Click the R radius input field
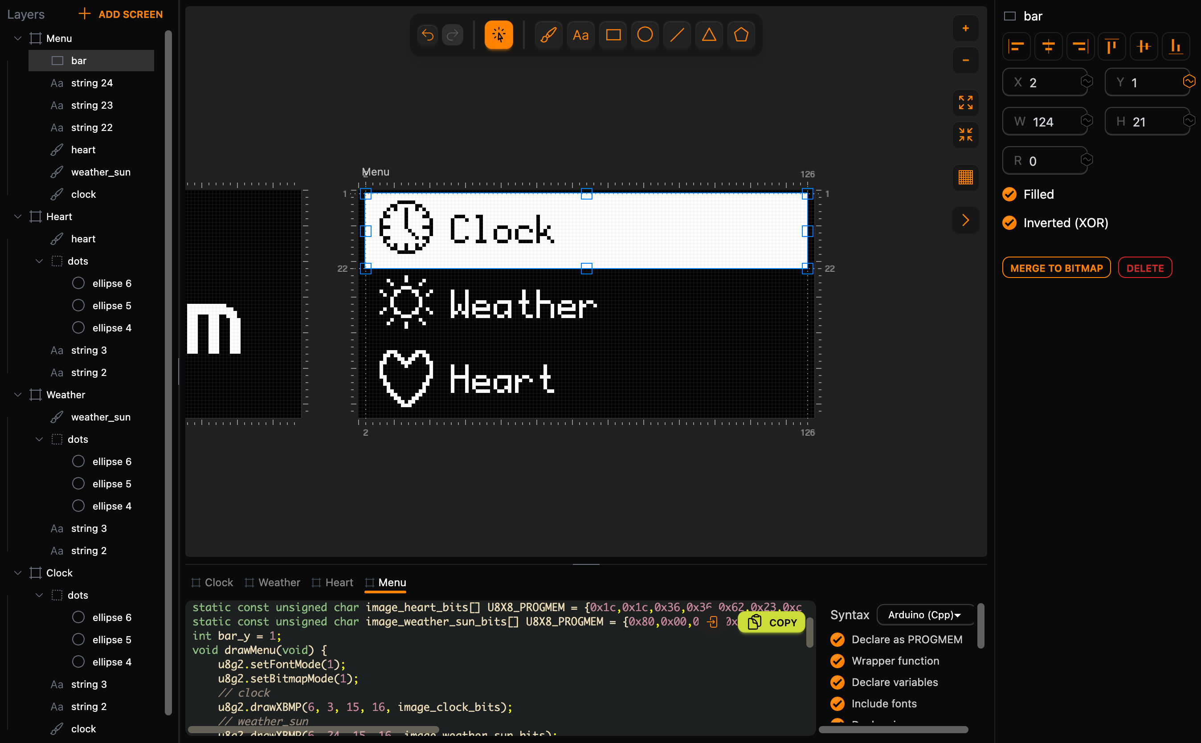The width and height of the screenshot is (1201, 743). [x=1044, y=161]
